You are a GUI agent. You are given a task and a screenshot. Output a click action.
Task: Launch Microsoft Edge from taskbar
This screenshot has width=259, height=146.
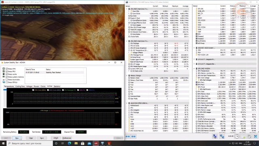point(69,143)
